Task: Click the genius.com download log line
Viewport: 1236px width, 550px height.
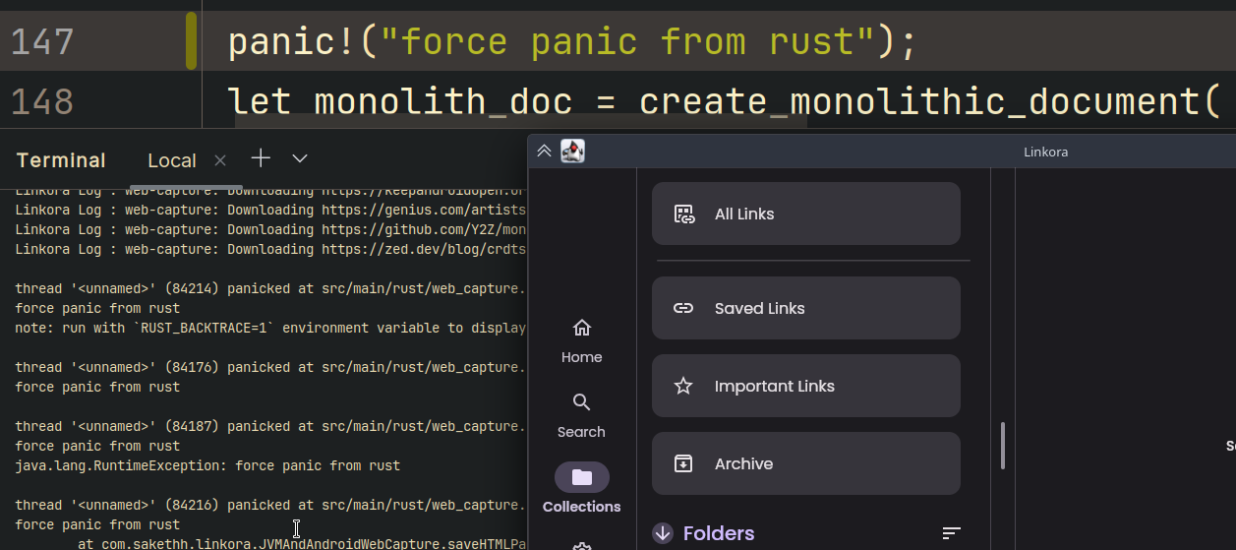Action: [x=270, y=210]
